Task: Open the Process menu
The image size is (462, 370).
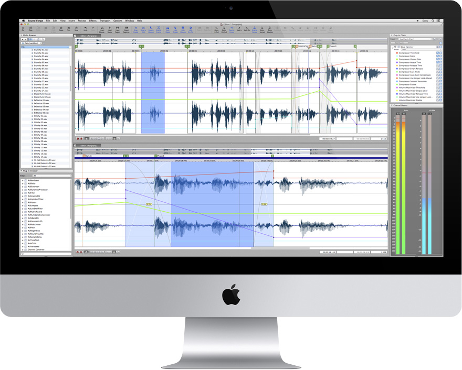Action: click(82, 21)
